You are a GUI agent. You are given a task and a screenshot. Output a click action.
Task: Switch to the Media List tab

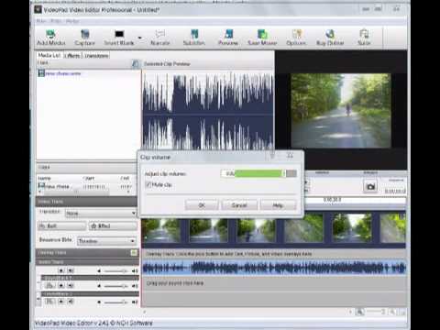(49, 55)
